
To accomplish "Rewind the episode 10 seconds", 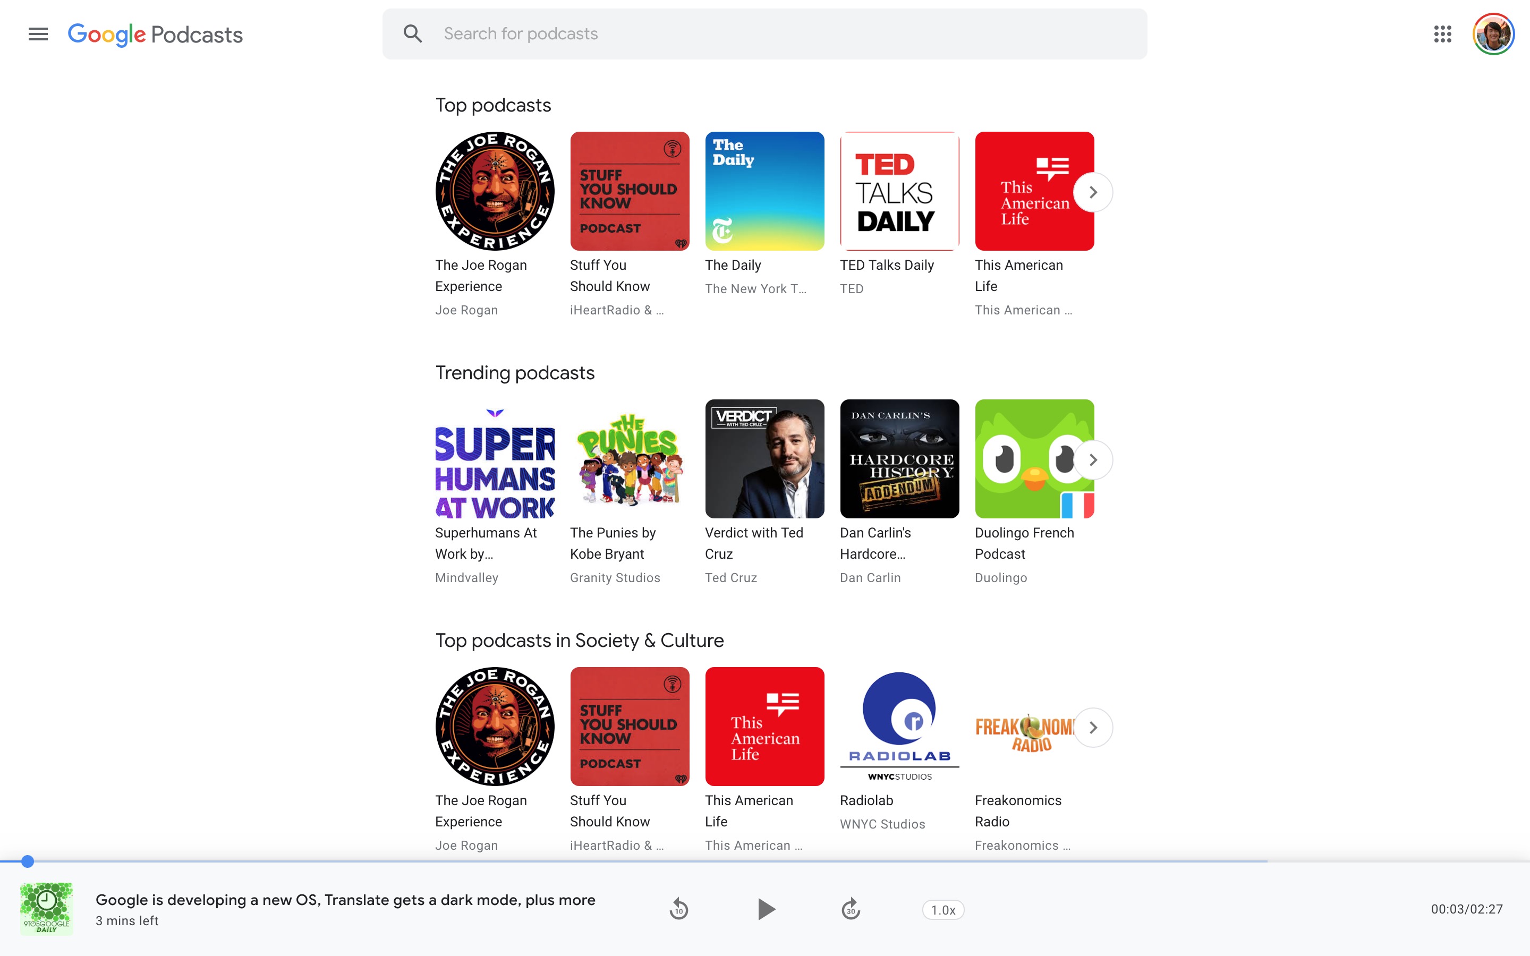I will pos(679,909).
